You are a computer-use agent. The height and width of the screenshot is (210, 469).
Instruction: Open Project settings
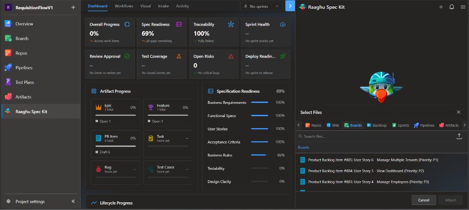click(30, 202)
